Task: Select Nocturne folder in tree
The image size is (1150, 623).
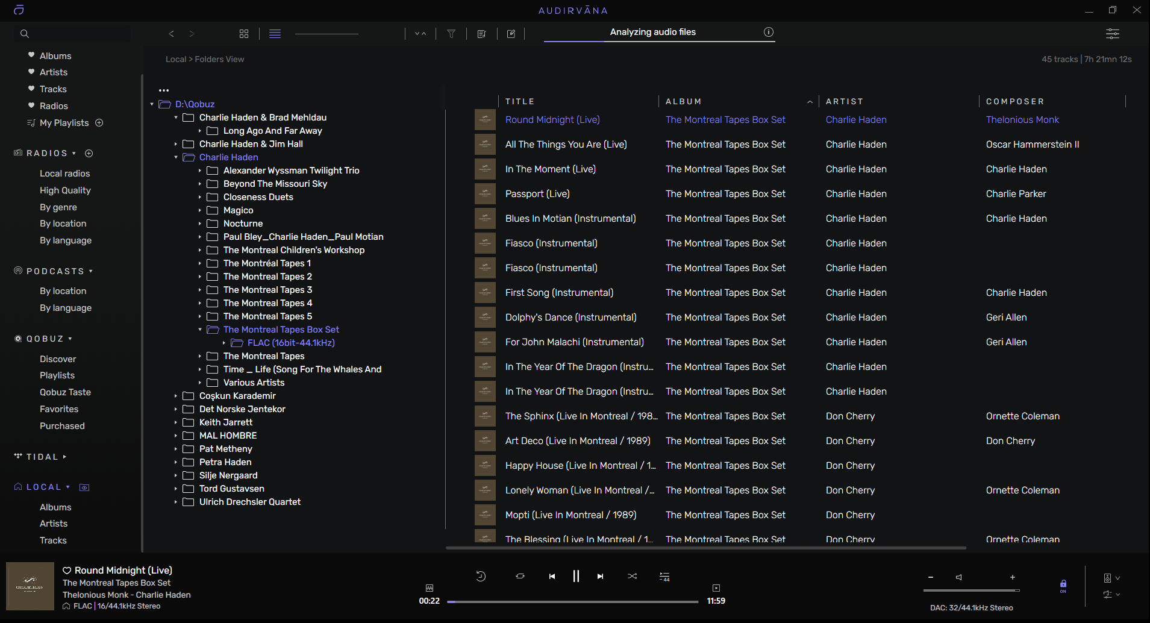Action: (243, 223)
